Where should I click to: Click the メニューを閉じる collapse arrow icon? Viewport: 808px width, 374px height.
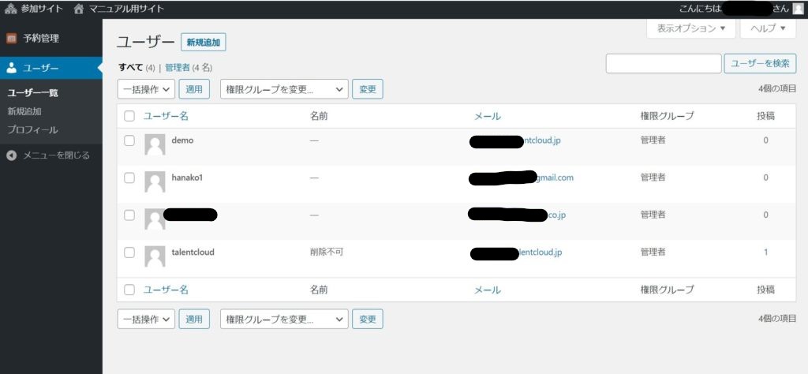coord(12,155)
